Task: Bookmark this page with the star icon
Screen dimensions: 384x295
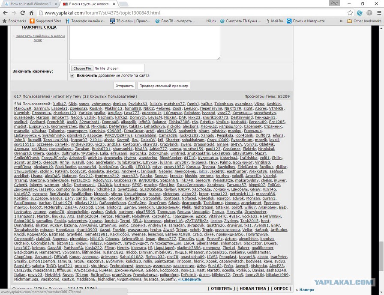Action: [x=350, y=13]
